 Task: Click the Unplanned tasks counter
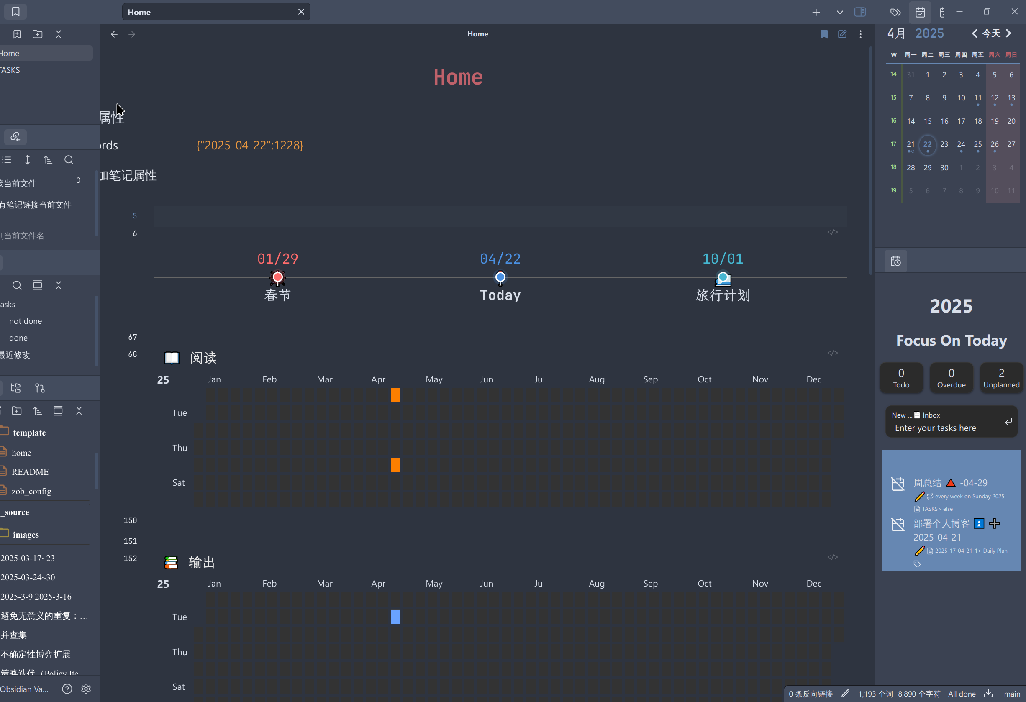click(x=1001, y=378)
